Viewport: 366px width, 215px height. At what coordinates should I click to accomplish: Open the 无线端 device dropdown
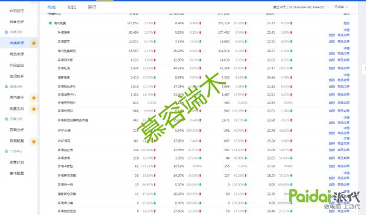pos(341,7)
